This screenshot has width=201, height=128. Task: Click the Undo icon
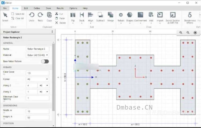point(32,15)
